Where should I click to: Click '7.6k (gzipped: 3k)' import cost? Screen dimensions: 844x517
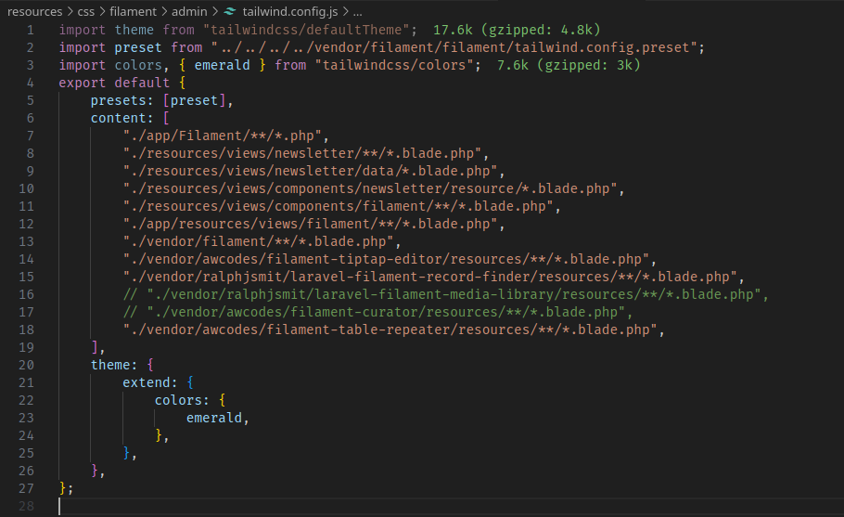[569, 65]
